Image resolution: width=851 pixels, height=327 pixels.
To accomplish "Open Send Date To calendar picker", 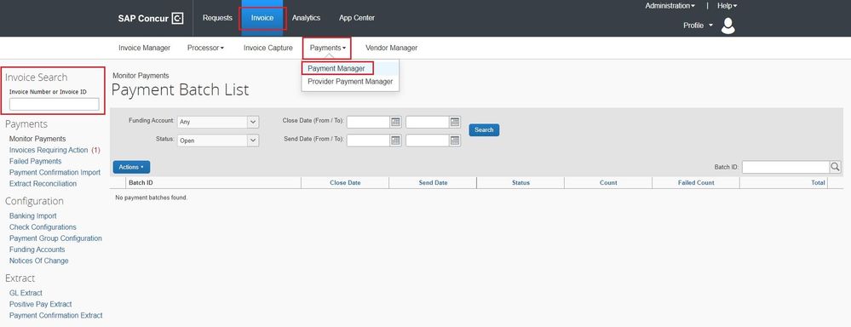I will click(x=455, y=141).
